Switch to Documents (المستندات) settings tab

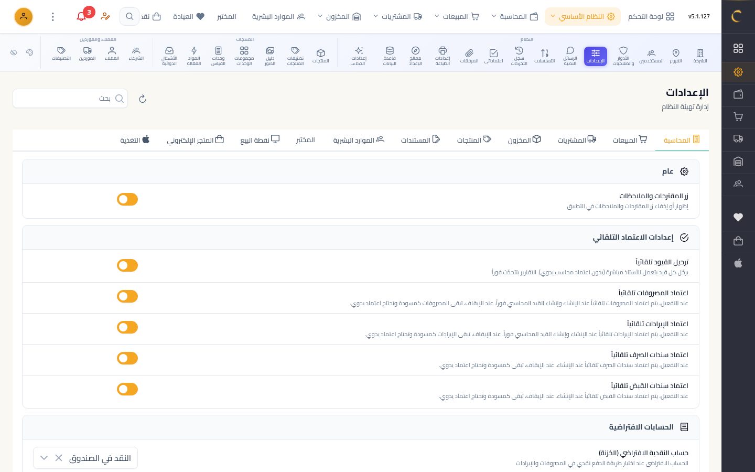420,140
